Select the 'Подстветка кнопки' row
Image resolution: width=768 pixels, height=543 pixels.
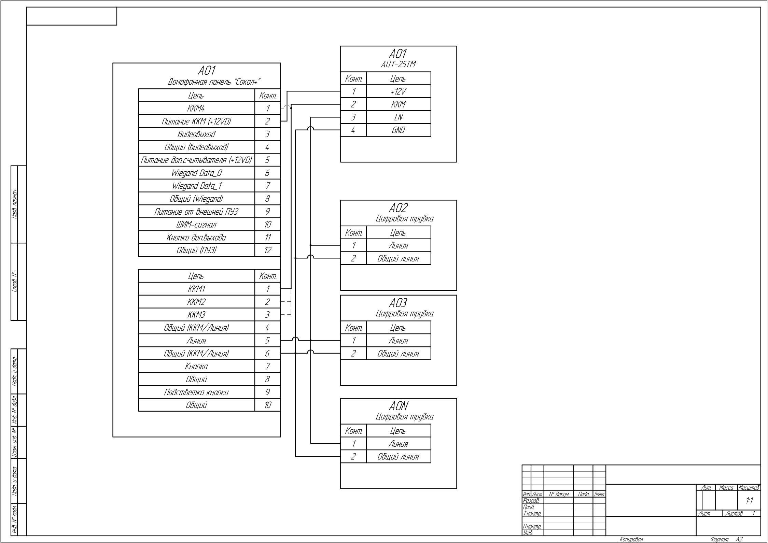(195, 392)
